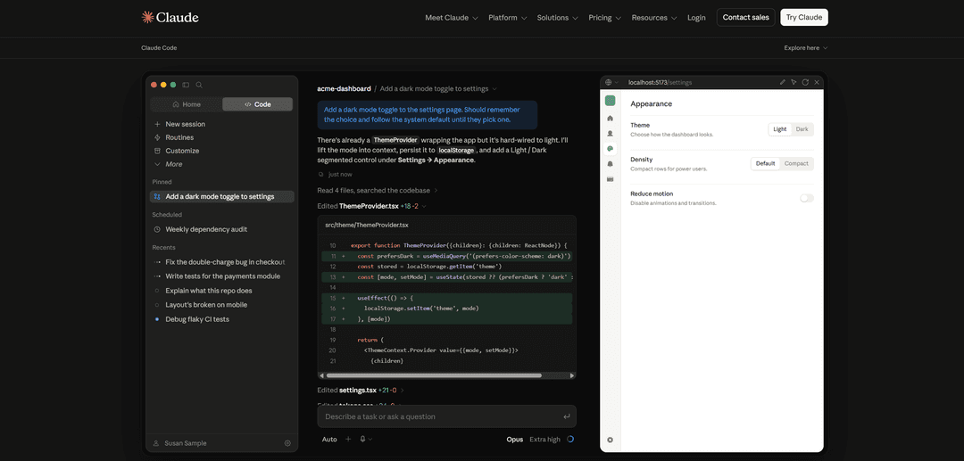
Task: Open the Pricing dropdown menu
Action: (x=604, y=18)
